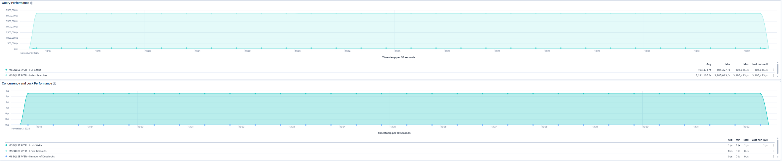Select Index Searches Last non-null value 3,196,493 /s
This screenshot has height=161, width=782.
pyautogui.click(x=759, y=75)
